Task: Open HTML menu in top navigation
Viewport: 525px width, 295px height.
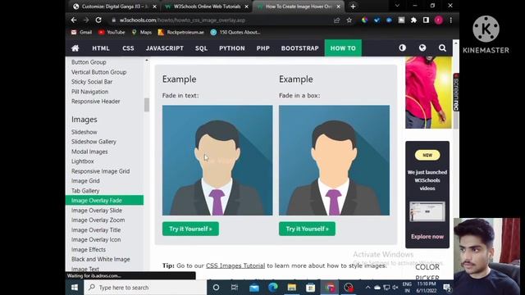Action: [x=101, y=48]
